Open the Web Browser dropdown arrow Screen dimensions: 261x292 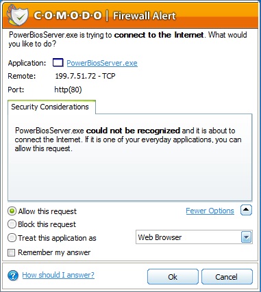click(x=246, y=237)
